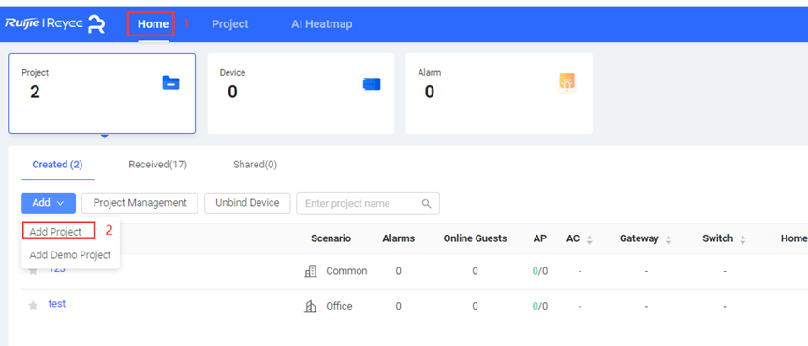
Task: Click the Project Management button
Action: click(x=140, y=203)
